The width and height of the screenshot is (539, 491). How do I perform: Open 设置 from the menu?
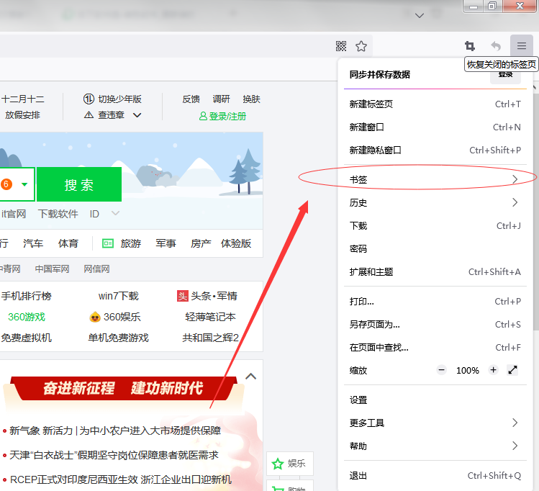pyautogui.click(x=358, y=400)
